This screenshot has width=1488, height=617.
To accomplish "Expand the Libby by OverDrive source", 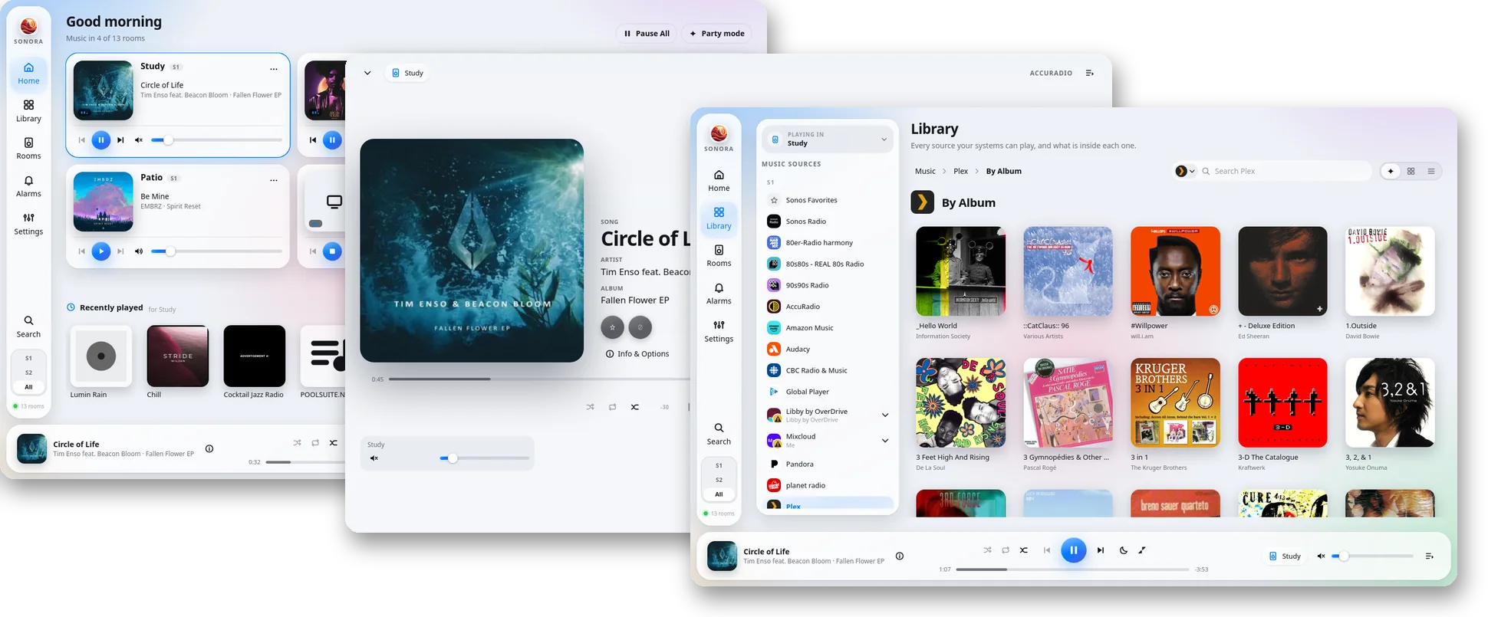I will point(885,415).
